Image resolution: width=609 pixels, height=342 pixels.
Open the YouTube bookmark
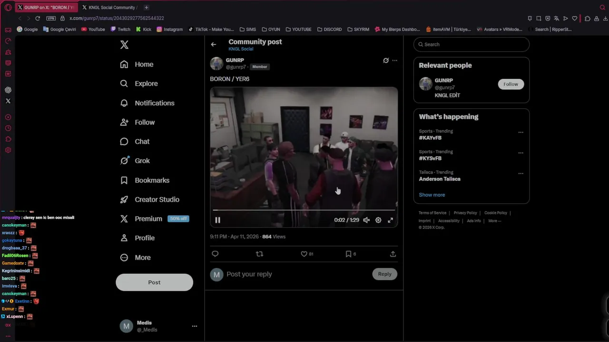coord(93,29)
